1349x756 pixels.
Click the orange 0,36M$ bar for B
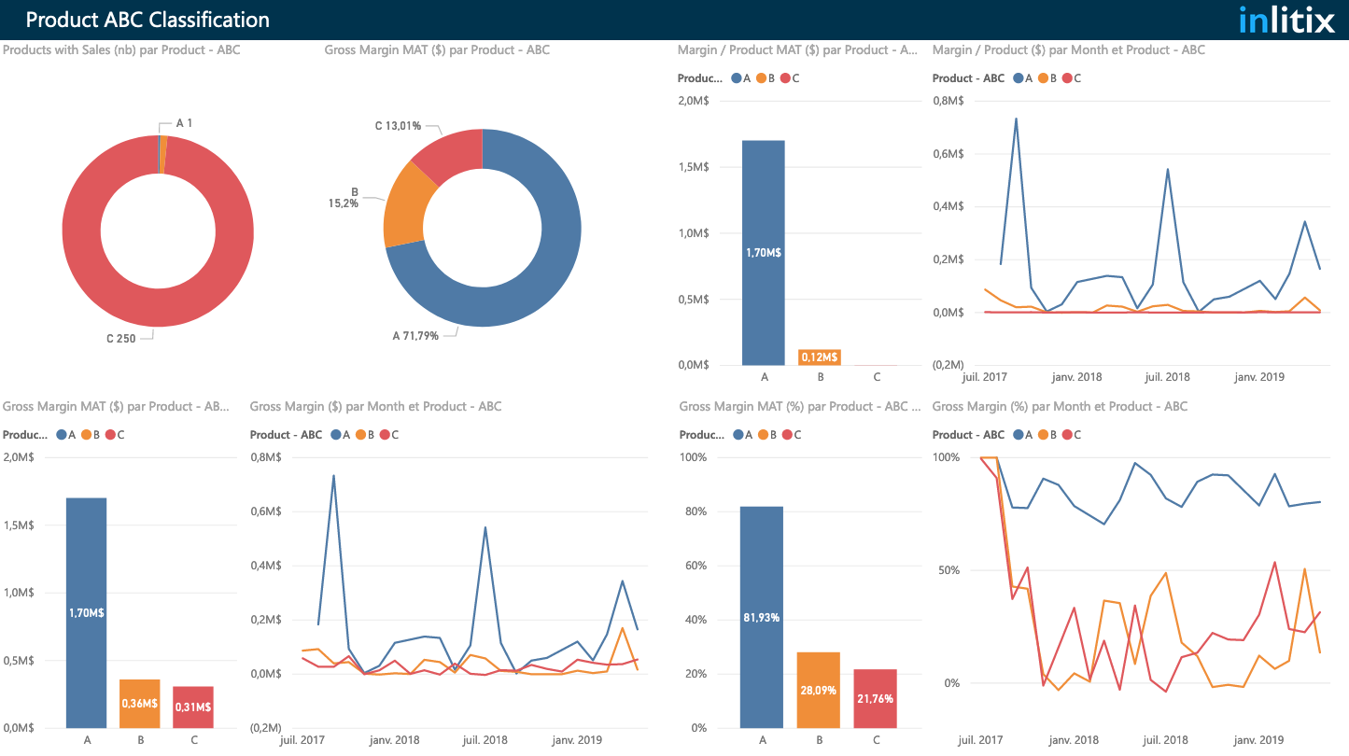139,704
